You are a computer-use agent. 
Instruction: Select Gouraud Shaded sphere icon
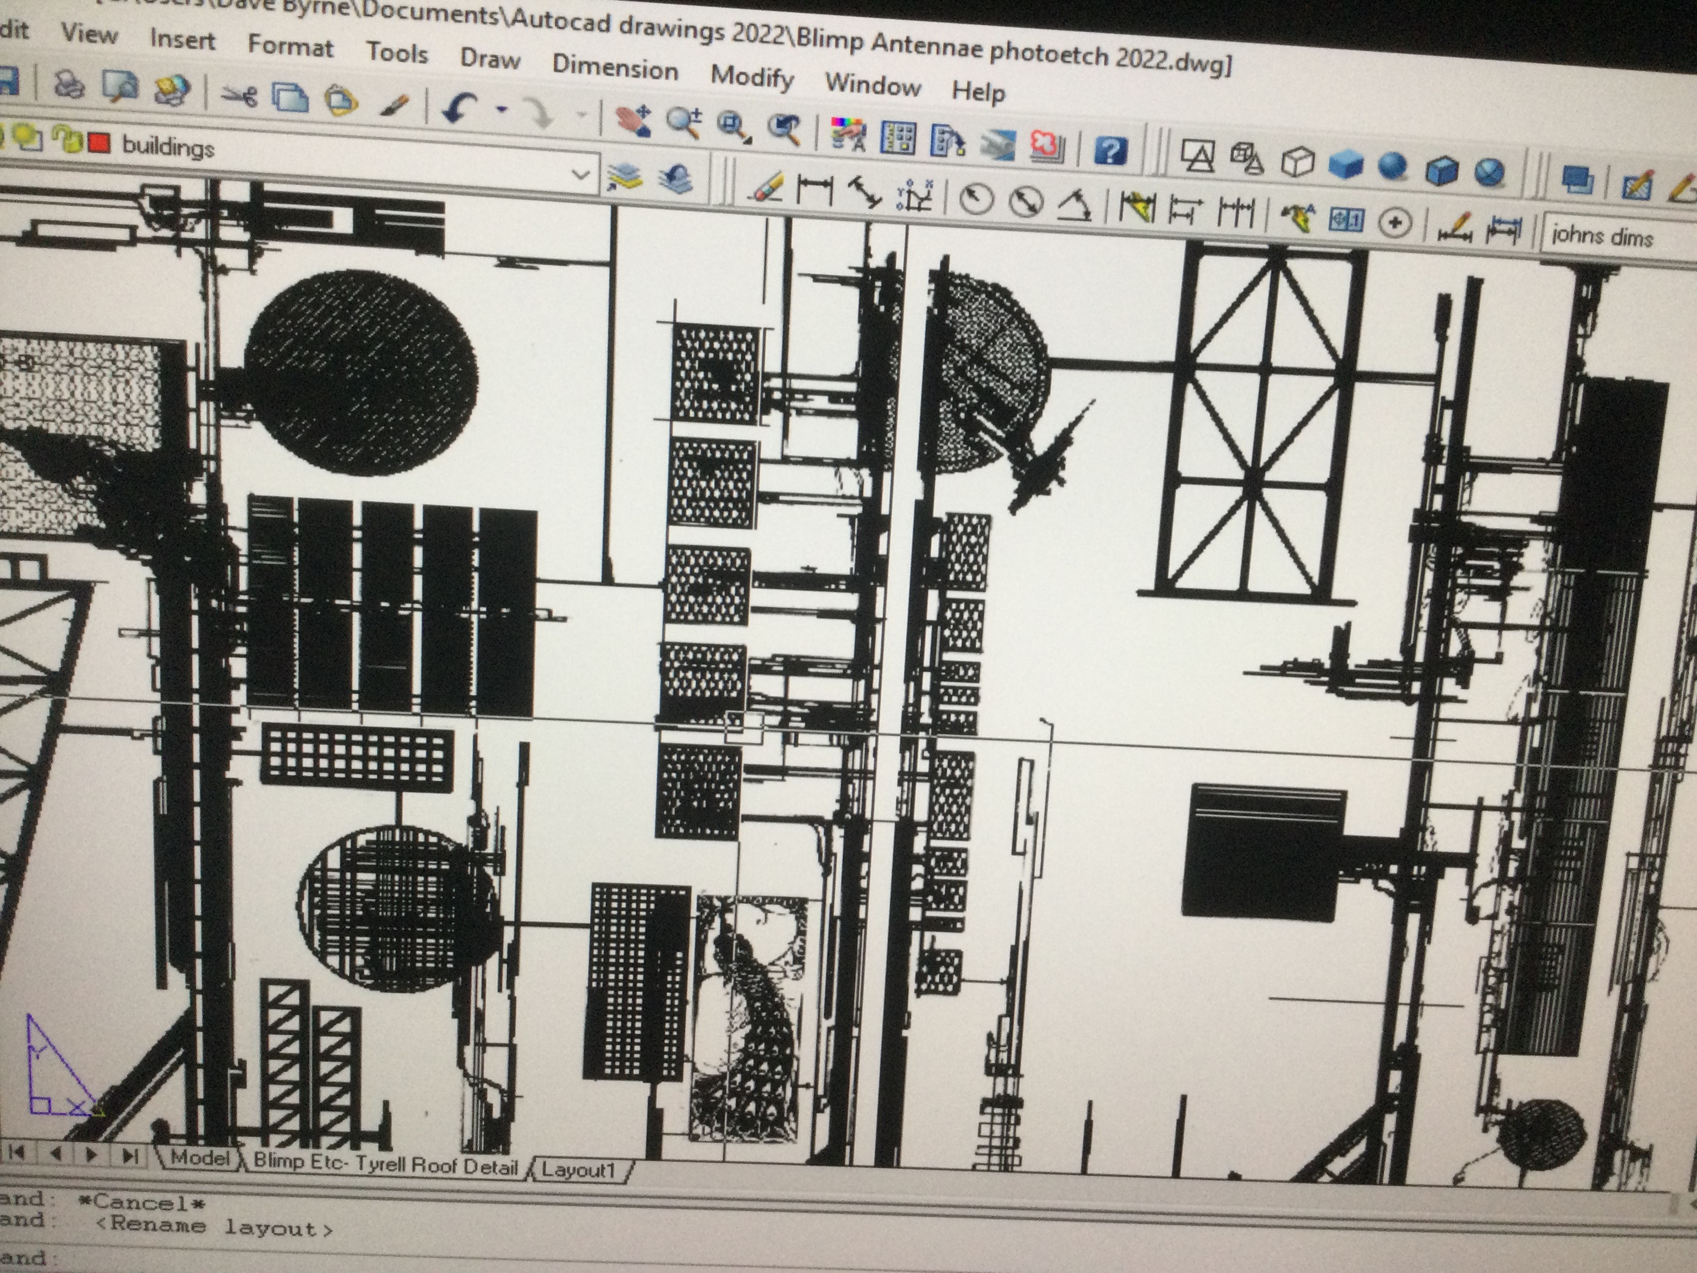1392,167
